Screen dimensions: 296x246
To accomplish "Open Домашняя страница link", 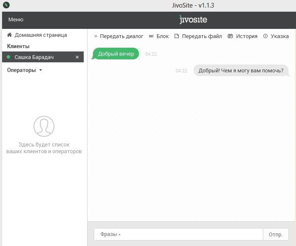I will tap(41, 35).
